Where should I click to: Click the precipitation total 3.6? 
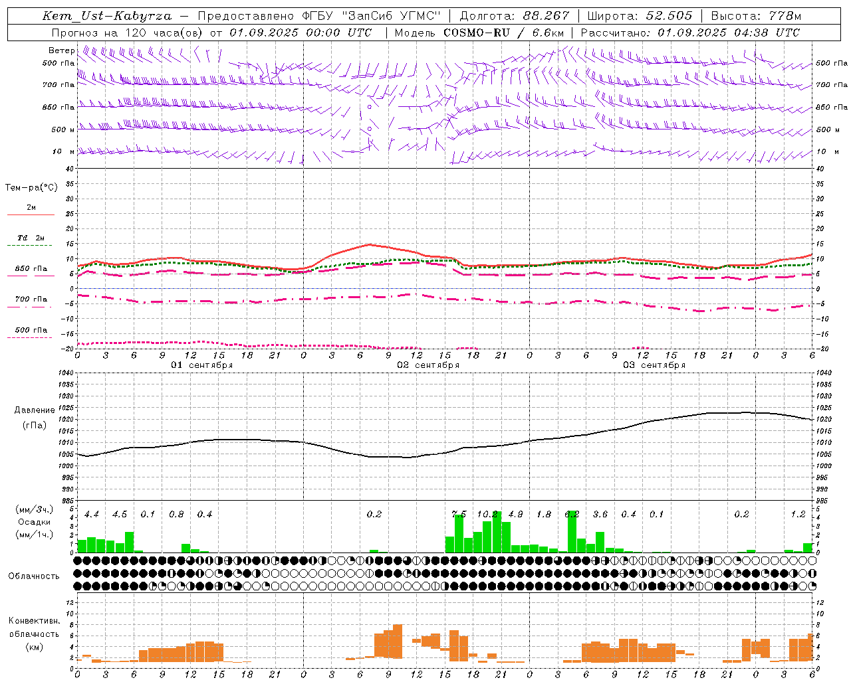click(x=600, y=515)
